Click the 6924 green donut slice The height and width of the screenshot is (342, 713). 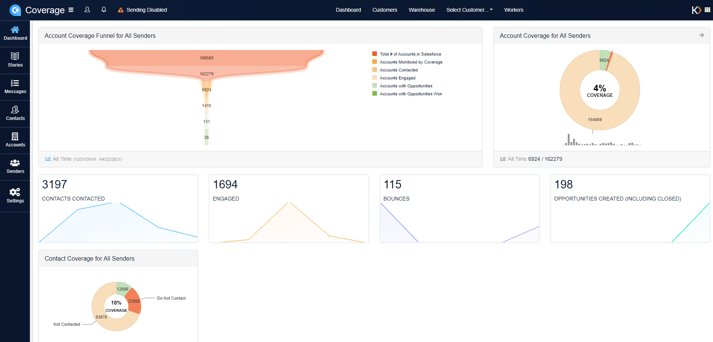(604, 60)
